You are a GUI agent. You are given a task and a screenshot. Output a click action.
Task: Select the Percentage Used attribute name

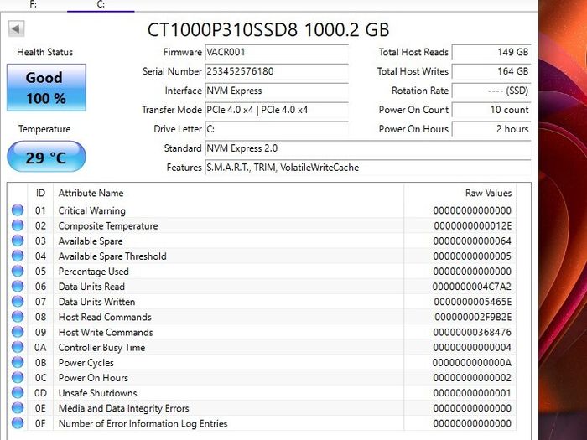coord(94,272)
